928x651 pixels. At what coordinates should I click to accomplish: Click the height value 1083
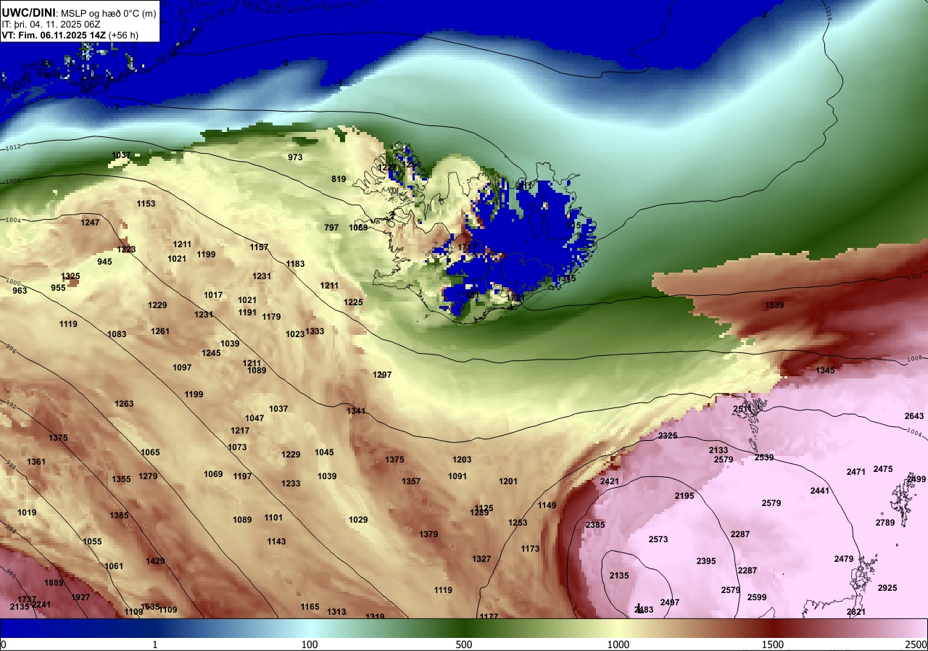(x=117, y=334)
